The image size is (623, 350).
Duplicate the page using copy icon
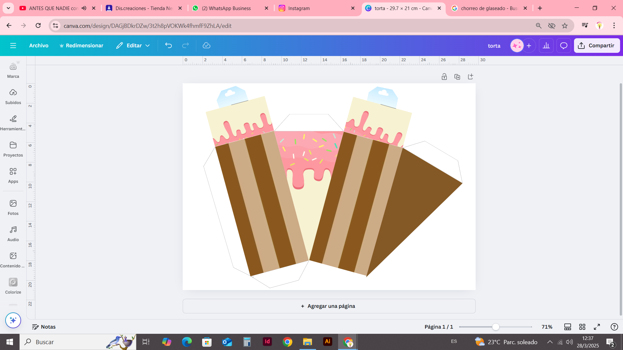point(457,77)
